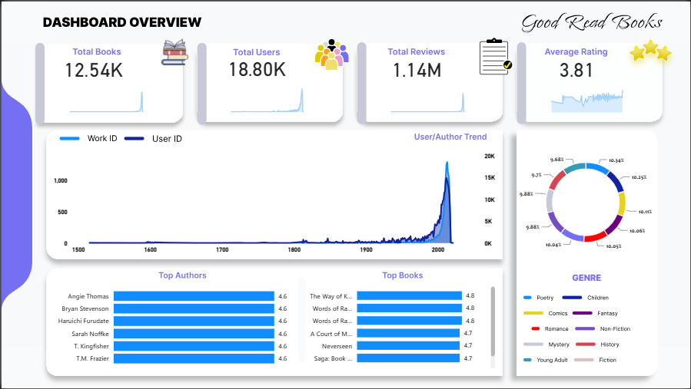Click the Saga: Book ... bar

tap(408, 358)
